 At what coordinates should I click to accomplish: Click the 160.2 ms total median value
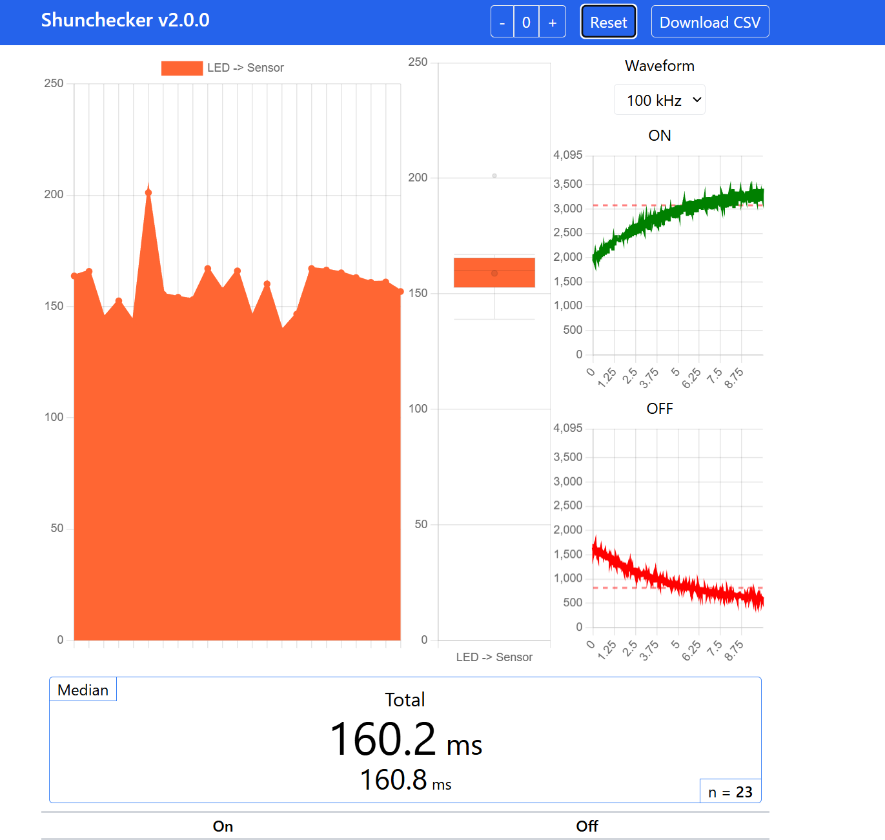[x=405, y=740]
